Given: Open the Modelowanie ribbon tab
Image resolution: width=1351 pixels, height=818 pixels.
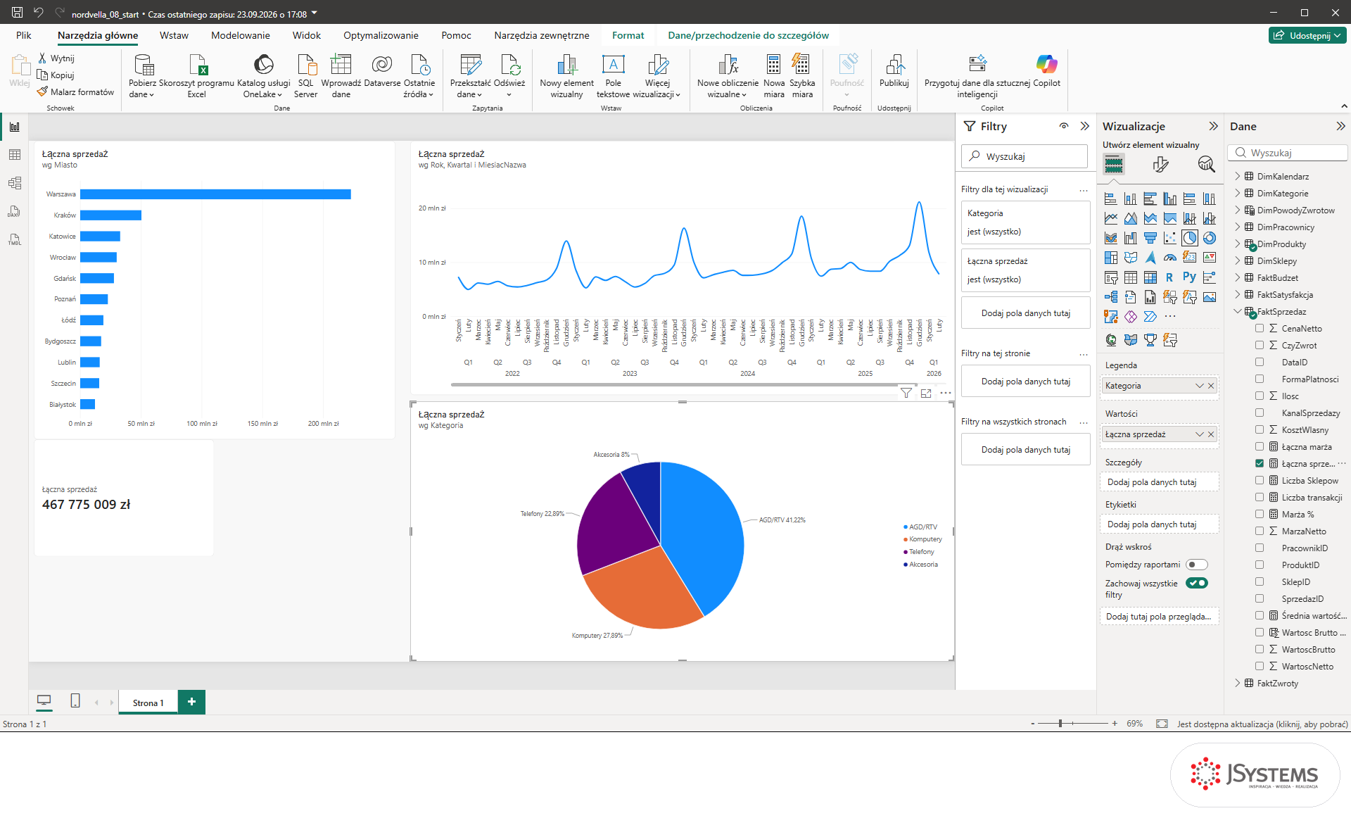Looking at the screenshot, I should (240, 35).
